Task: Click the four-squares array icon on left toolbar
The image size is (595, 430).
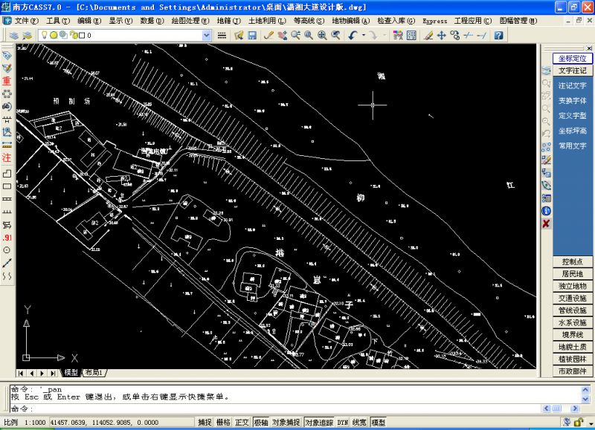Action: click(x=7, y=94)
